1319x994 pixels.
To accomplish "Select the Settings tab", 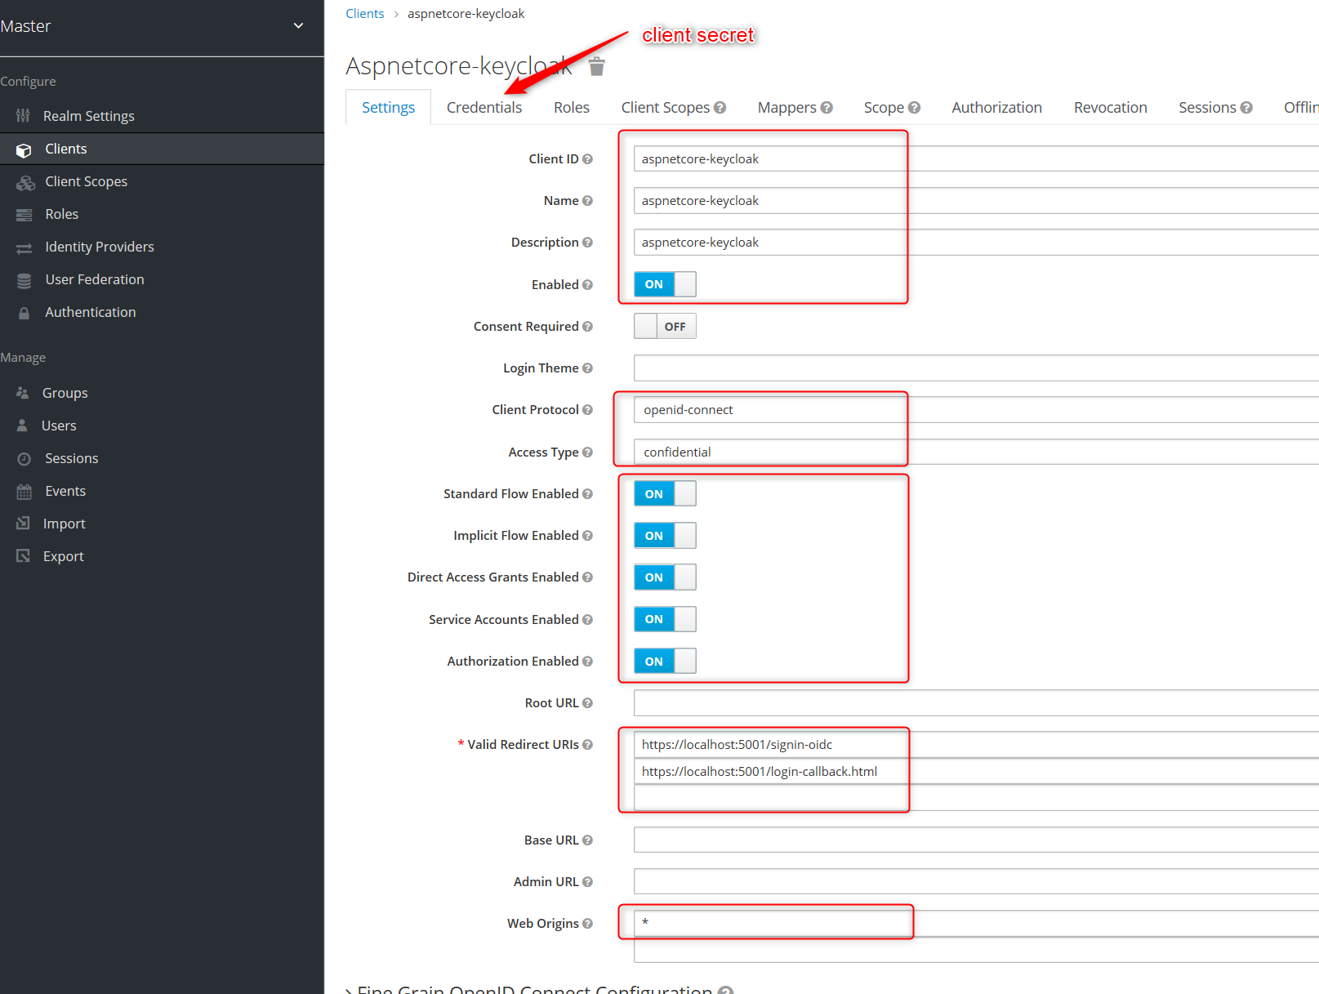I will (x=389, y=108).
